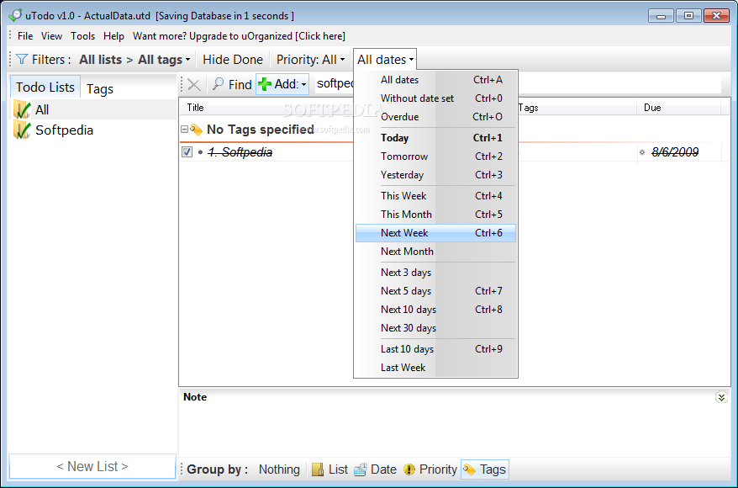Open the View menu

click(51, 36)
